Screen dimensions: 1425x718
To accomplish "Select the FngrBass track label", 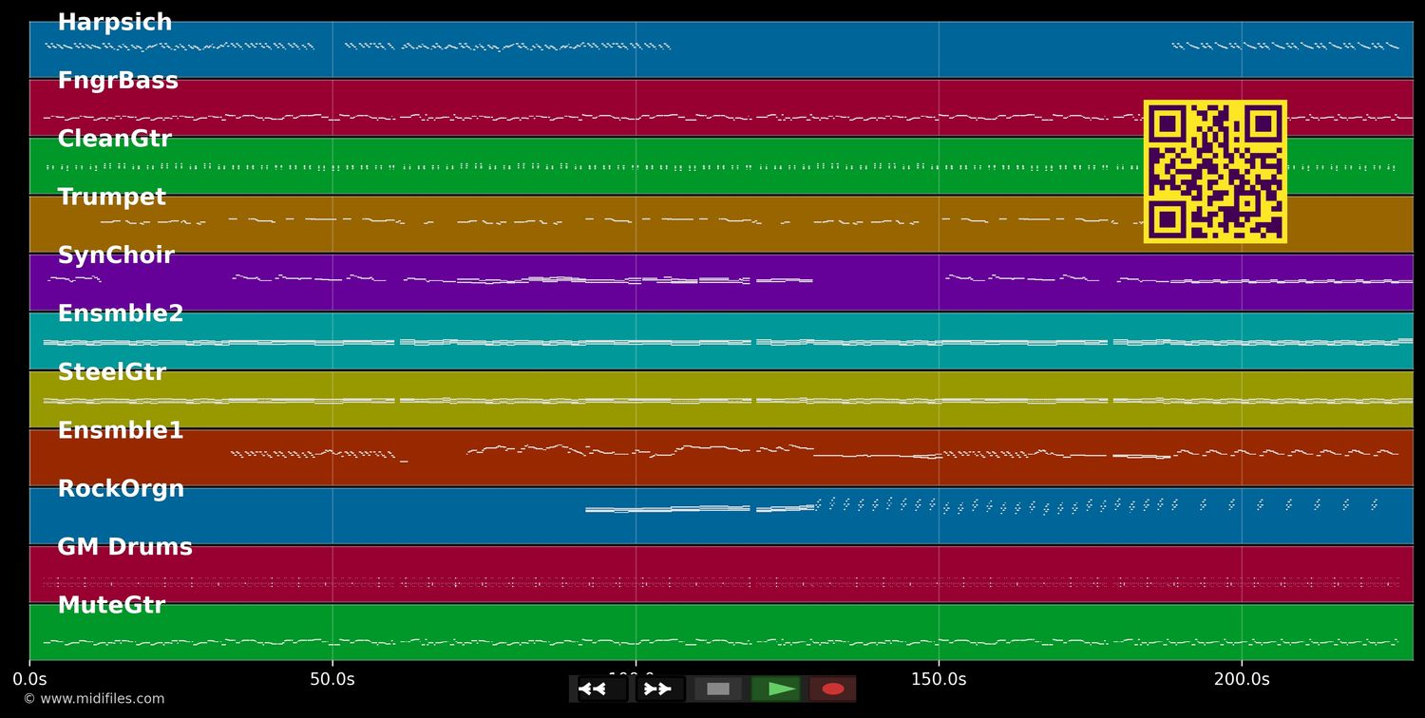I will (118, 81).
